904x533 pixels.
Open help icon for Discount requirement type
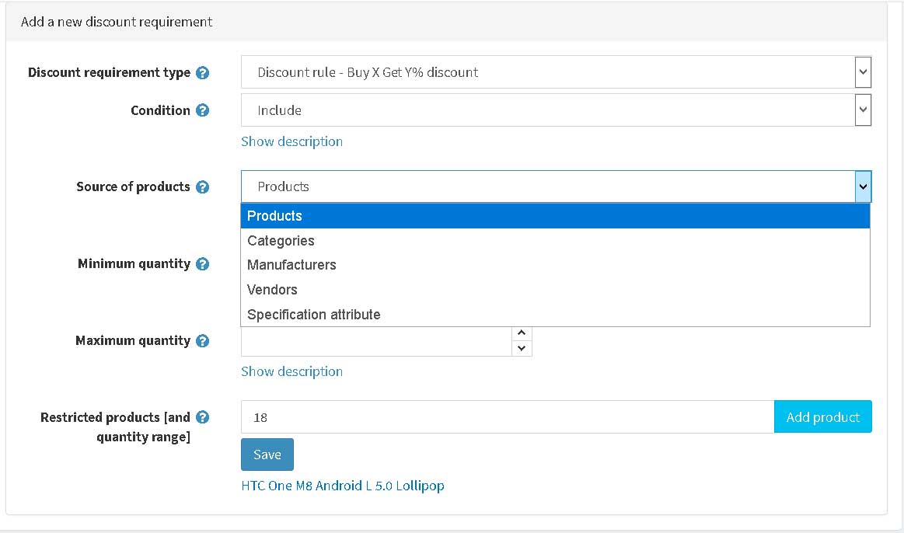202,72
